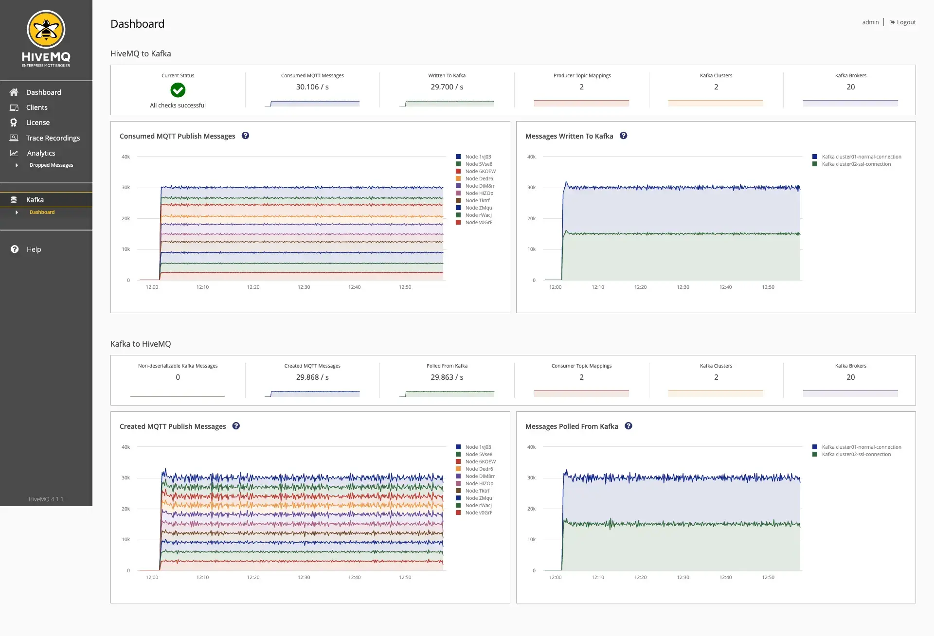Click the Written To Kafka 29.700 / s value
This screenshot has height=636, width=934.
click(447, 87)
